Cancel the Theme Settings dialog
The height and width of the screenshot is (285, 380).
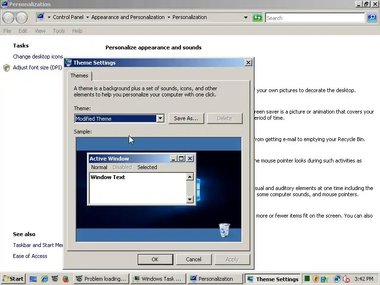click(x=194, y=259)
